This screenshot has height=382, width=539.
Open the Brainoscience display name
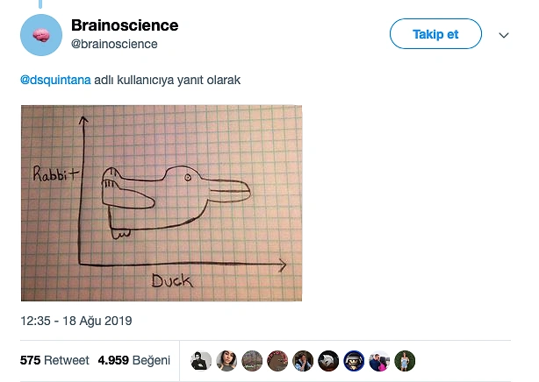click(x=125, y=25)
